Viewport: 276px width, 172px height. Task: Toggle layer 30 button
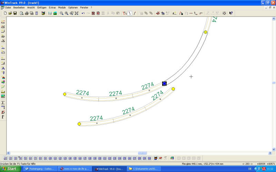(149, 158)
